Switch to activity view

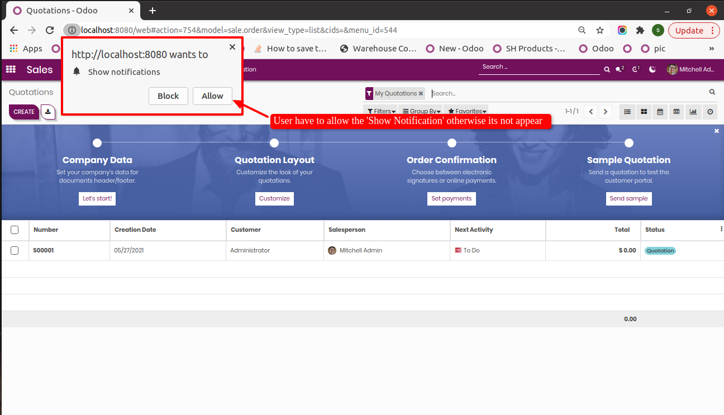pyautogui.click(x=710, y=112)
